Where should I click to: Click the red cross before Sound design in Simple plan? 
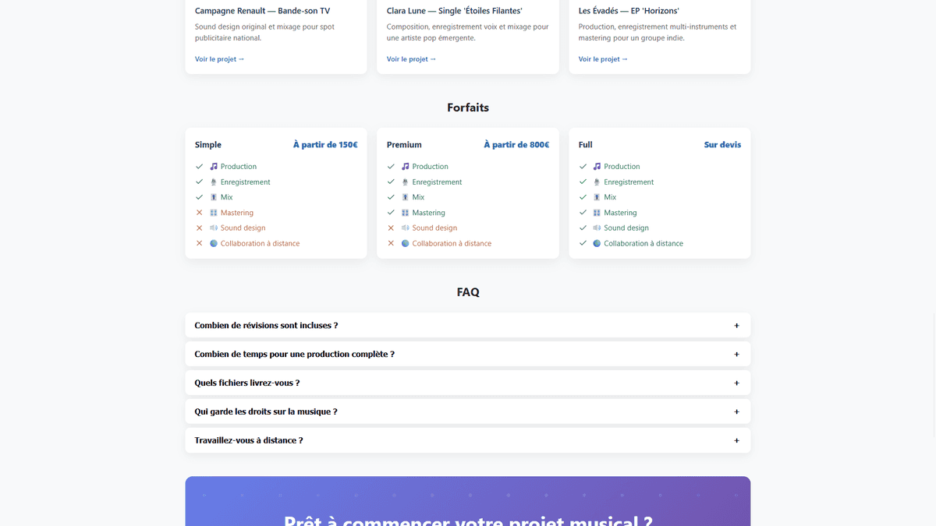[x=199, y=228]
